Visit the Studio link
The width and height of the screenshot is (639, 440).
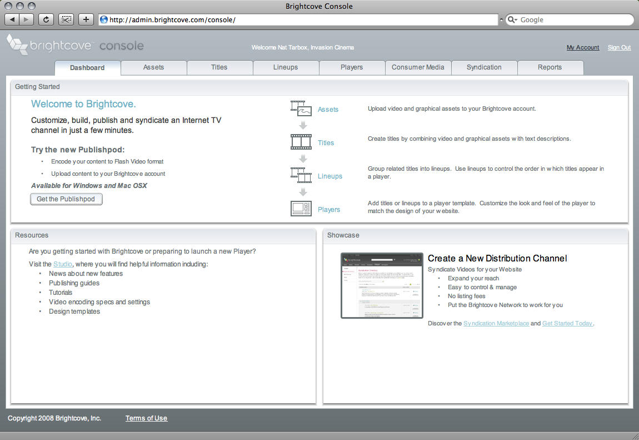tap(63, 264)
